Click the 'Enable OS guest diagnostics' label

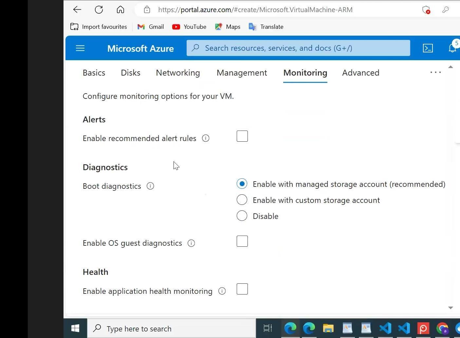[132, 243]
